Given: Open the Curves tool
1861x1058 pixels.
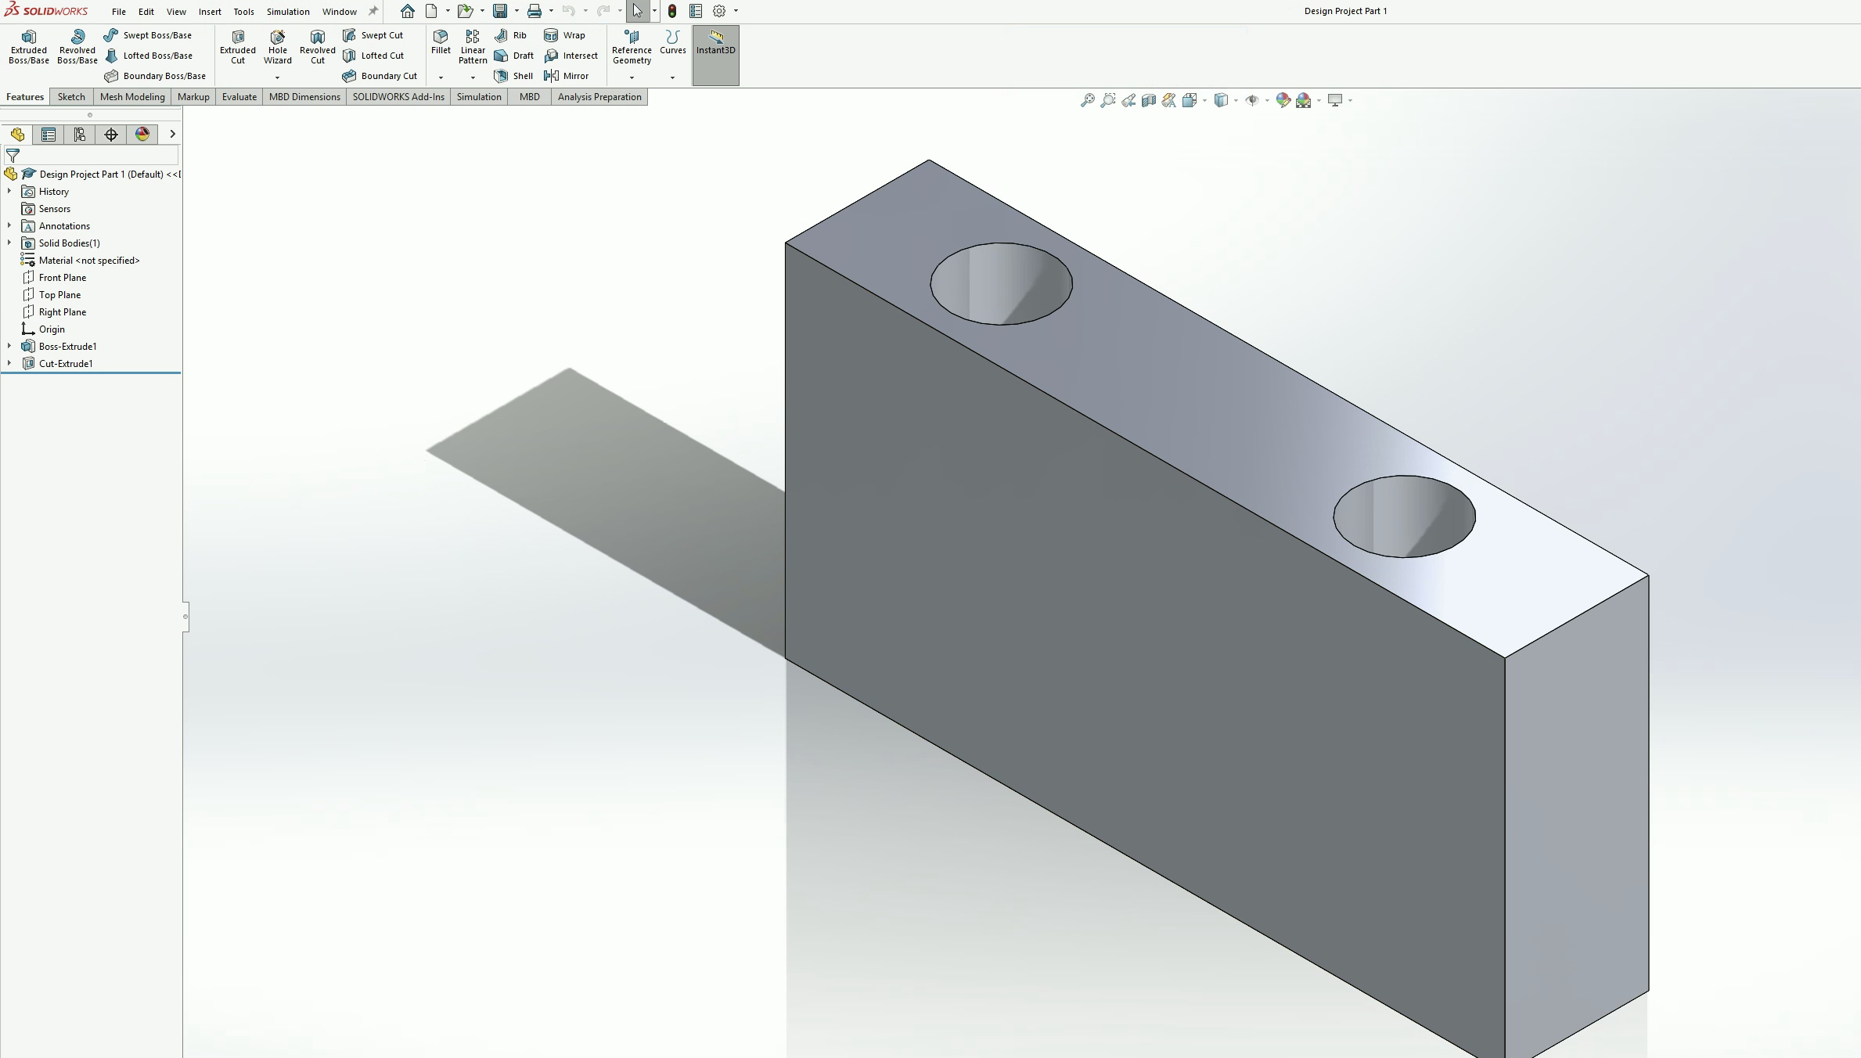Looking at the screenshot, I should tap(672, 42).
